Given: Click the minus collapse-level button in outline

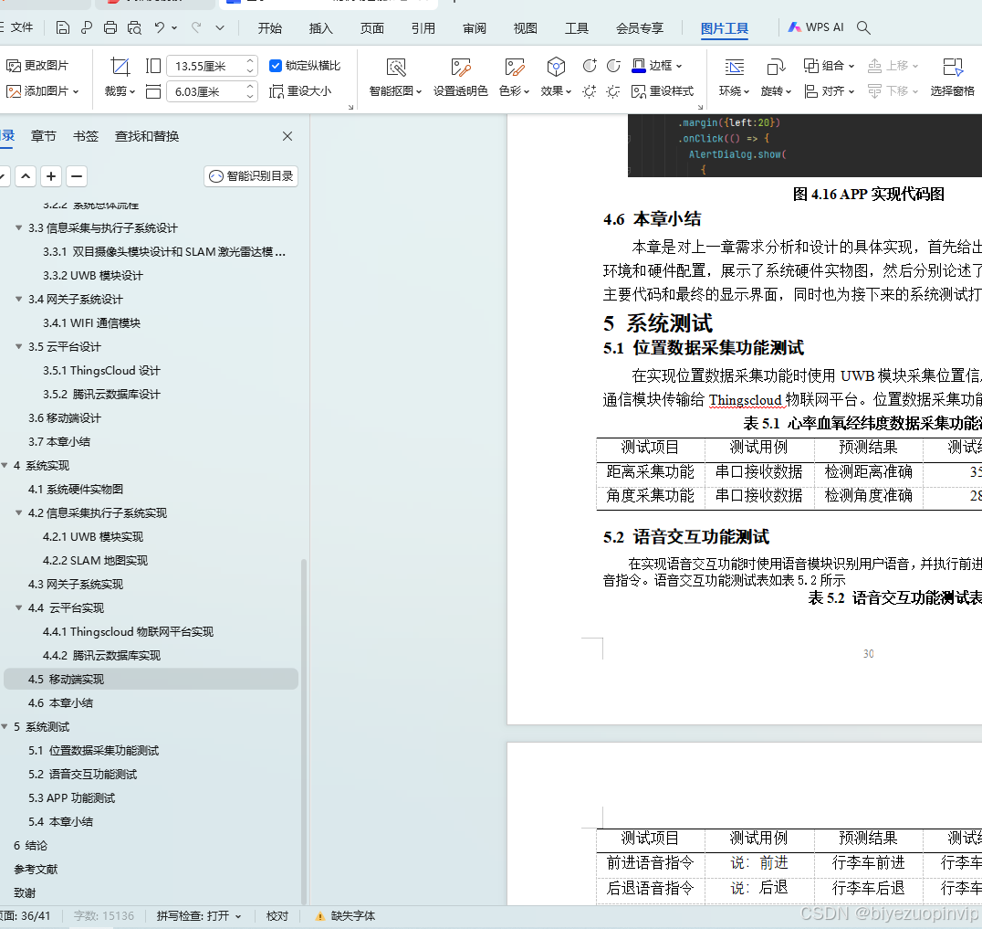Looking at the screenshot, I should coord(77,176).
